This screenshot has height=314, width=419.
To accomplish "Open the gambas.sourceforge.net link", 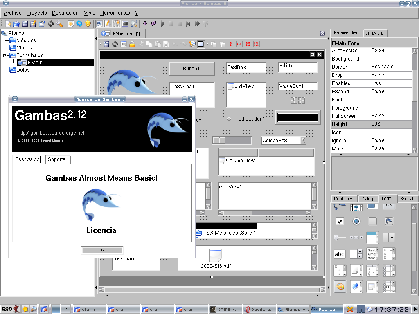I will click(51, 133).
